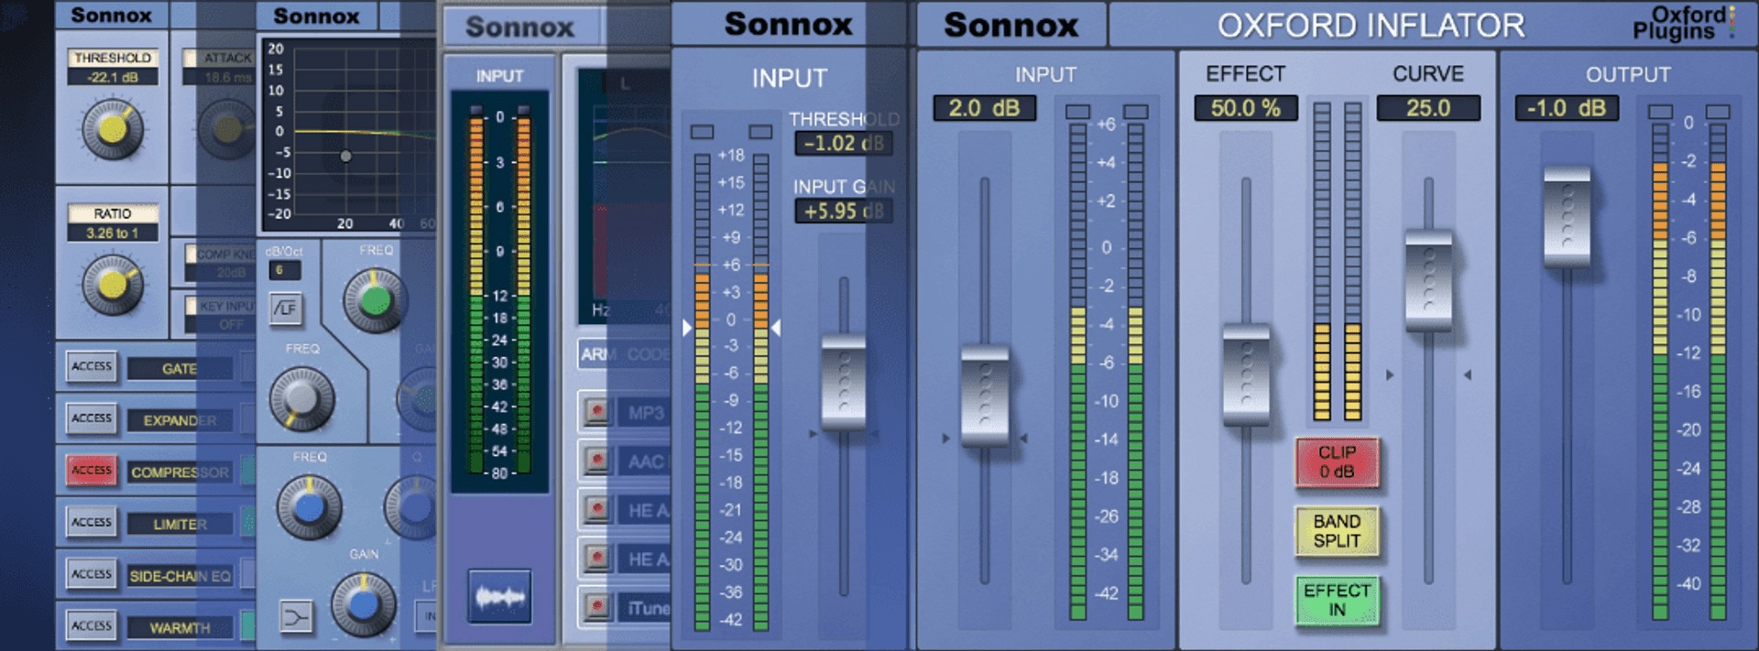Viewport: 1759px width, 651px height.
Task: Click the green FREQ knob
Action: tap(375, 300)
